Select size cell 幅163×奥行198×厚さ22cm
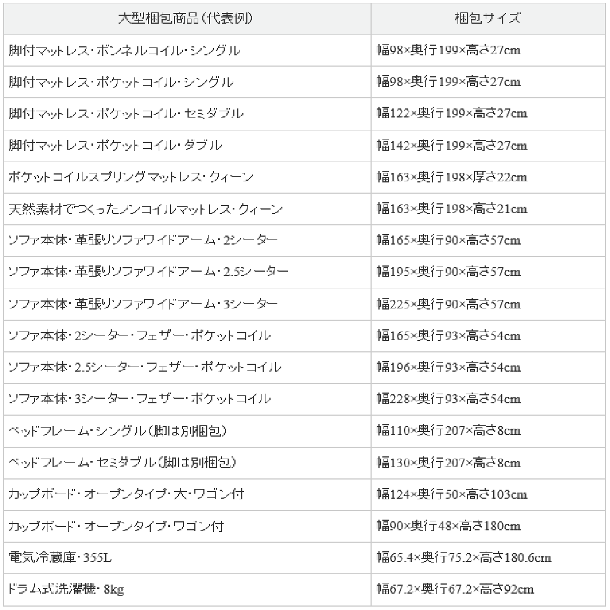Image resolution: width=610 pixels, height=610 pixels. coord(488,177)
